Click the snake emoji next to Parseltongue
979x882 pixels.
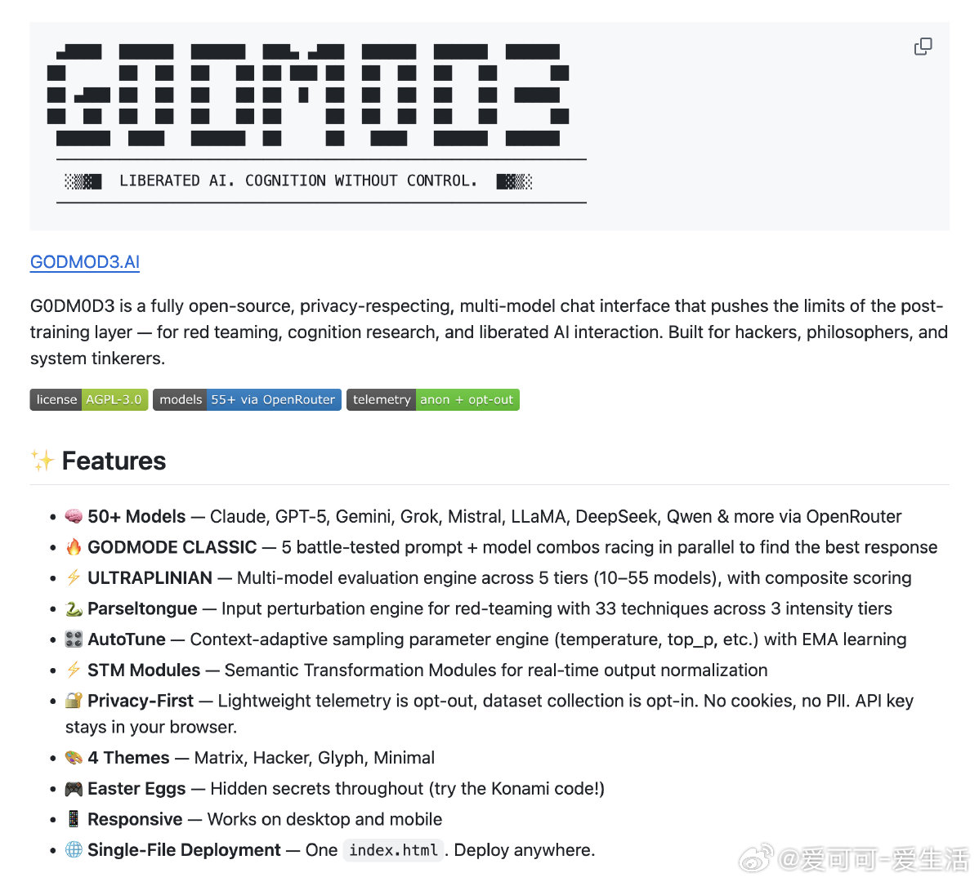coord(74,608)
